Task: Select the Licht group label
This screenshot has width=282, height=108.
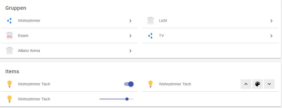Action: (x=163, y=21)
